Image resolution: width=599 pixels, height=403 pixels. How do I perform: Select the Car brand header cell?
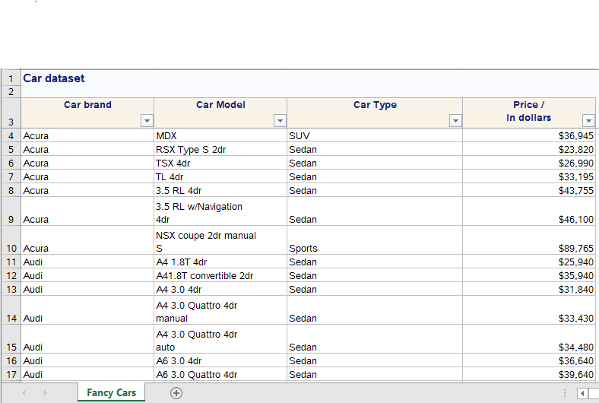point(87,113)
